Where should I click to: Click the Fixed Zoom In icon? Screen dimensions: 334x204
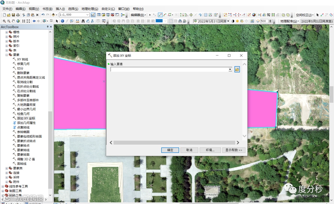tap(24, 21)
